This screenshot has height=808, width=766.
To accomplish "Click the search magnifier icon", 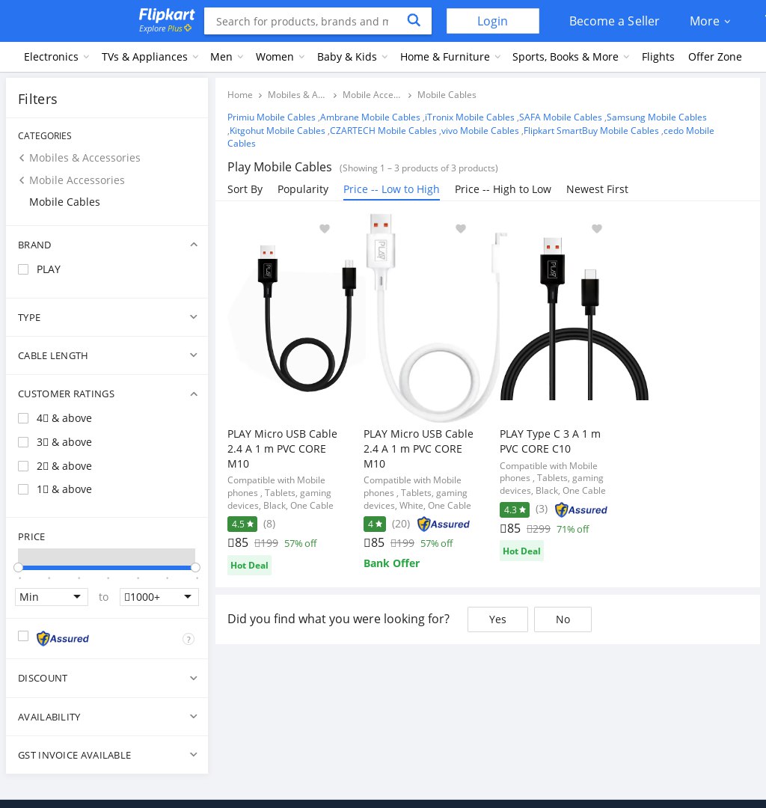I will 414,21.
